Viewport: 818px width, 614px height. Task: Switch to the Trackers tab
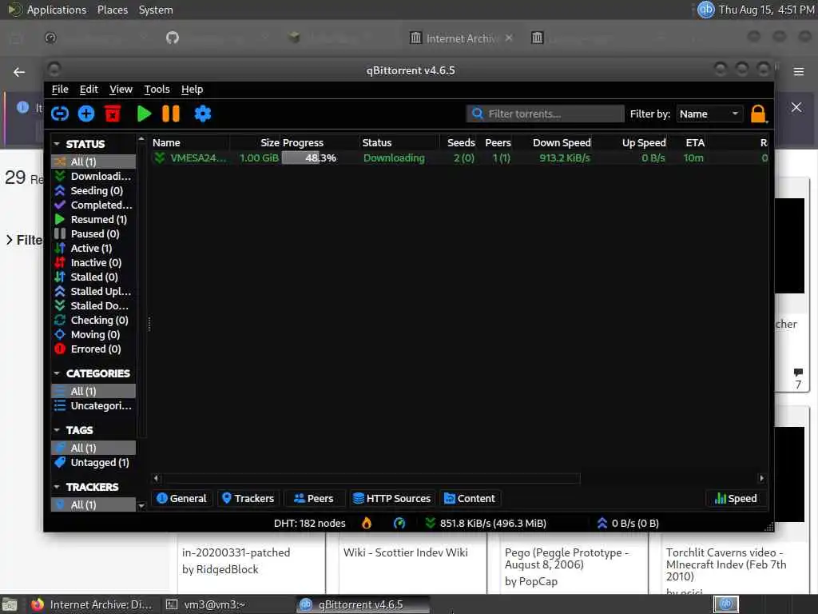tap(248, 499)
